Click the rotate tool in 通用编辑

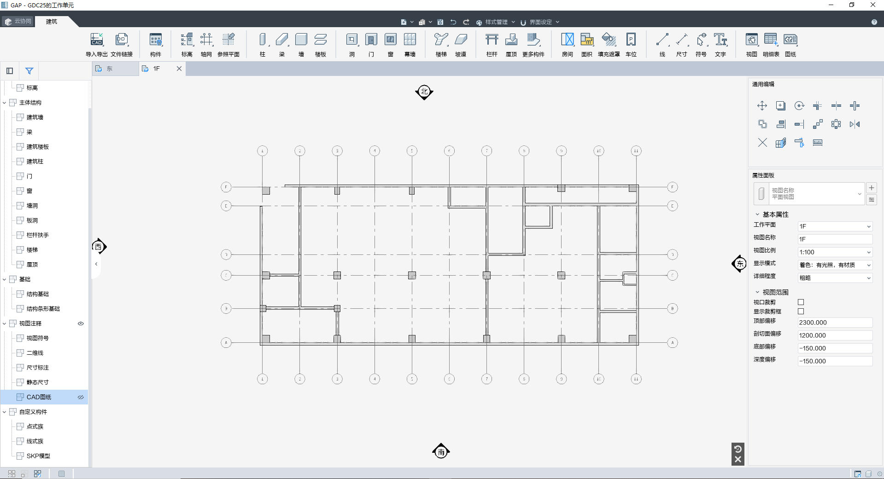pyautogui.click(x=799, y=106)
